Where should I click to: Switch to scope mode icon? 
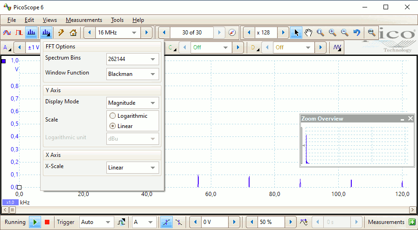point(7,33)
